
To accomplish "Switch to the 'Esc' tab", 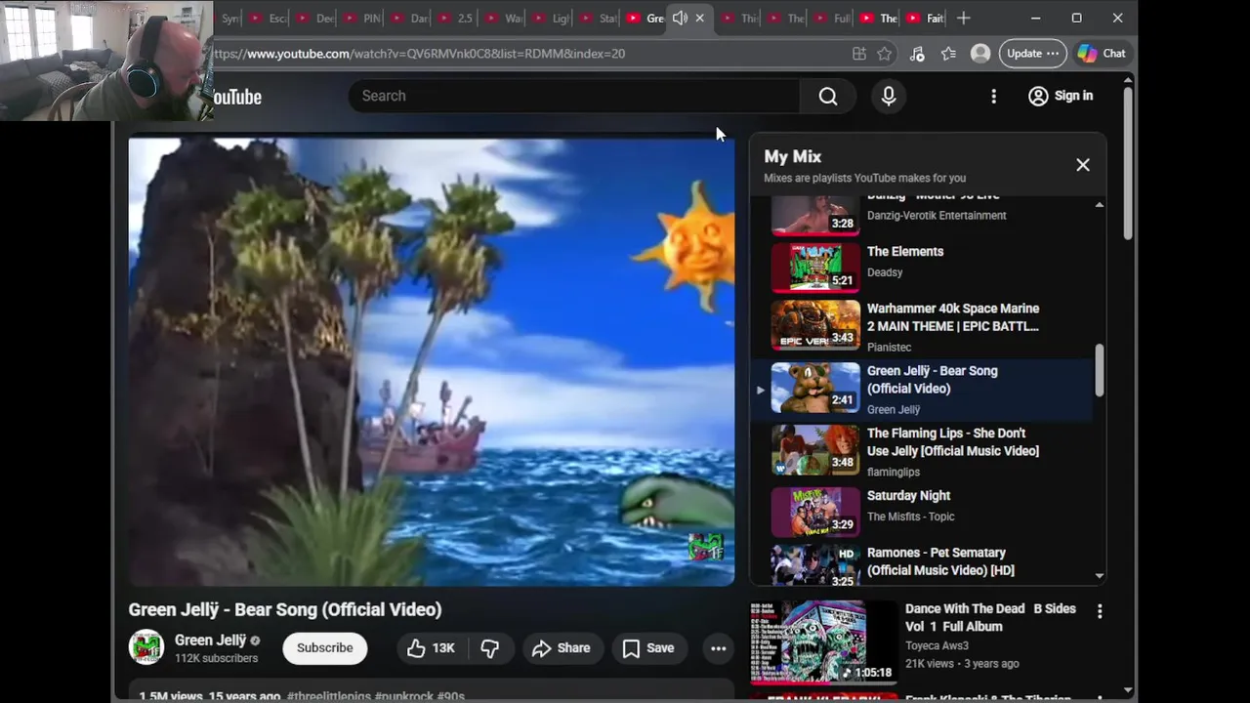I will point(266,18).
